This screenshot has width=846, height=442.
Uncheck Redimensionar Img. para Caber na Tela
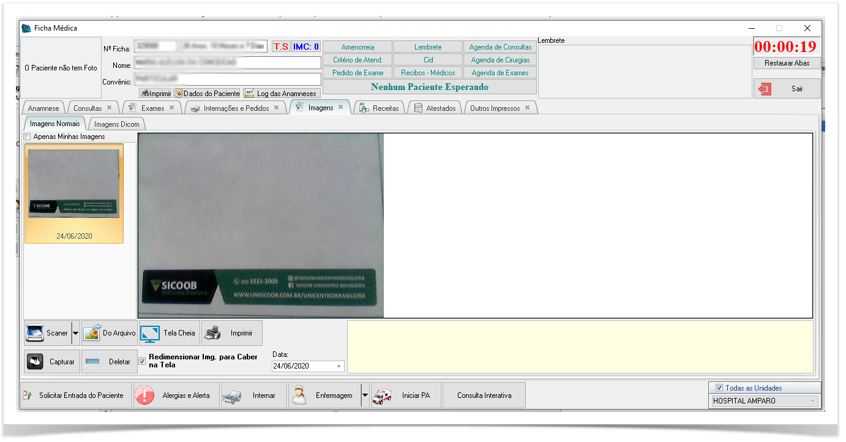(x=143, y=361)
